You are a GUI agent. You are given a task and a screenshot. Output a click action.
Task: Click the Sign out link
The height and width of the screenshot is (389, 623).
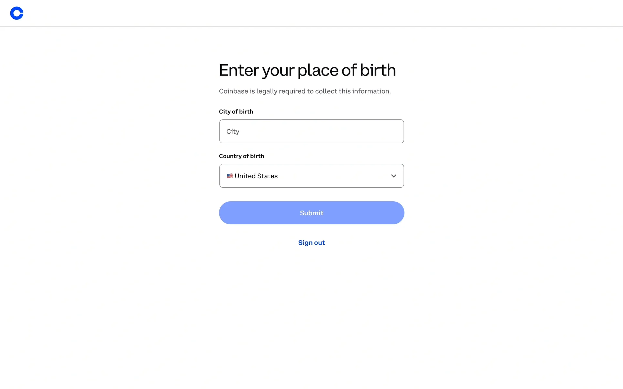311,242
